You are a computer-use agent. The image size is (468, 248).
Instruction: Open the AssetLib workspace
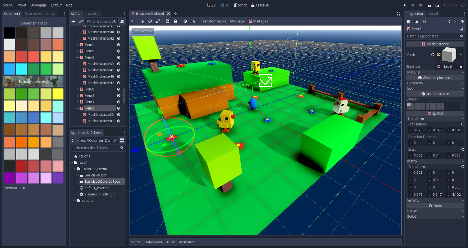coord(260,5)
